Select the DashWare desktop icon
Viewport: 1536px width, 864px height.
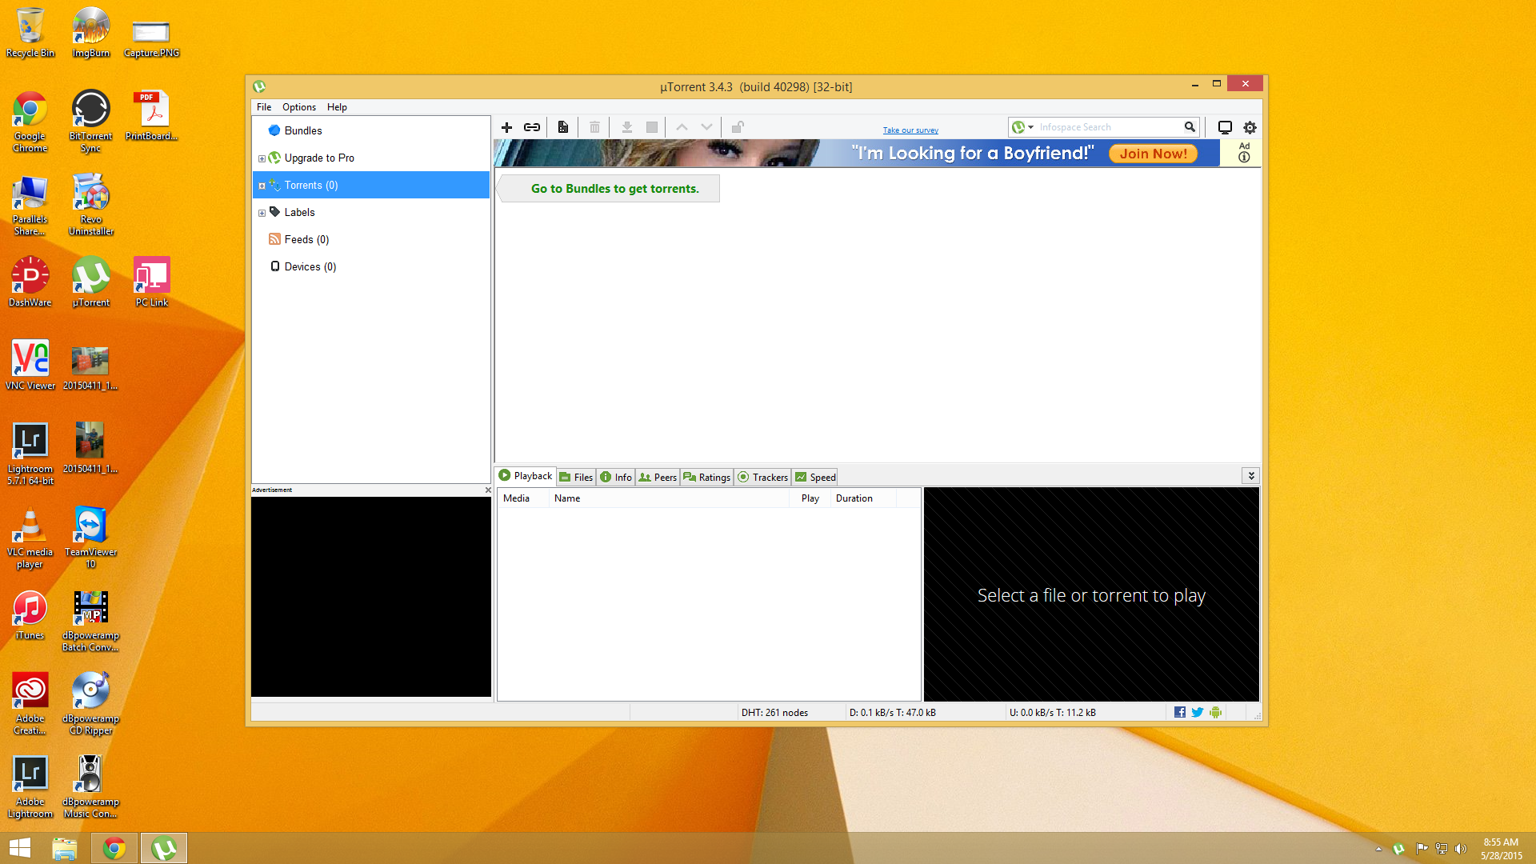30,282
